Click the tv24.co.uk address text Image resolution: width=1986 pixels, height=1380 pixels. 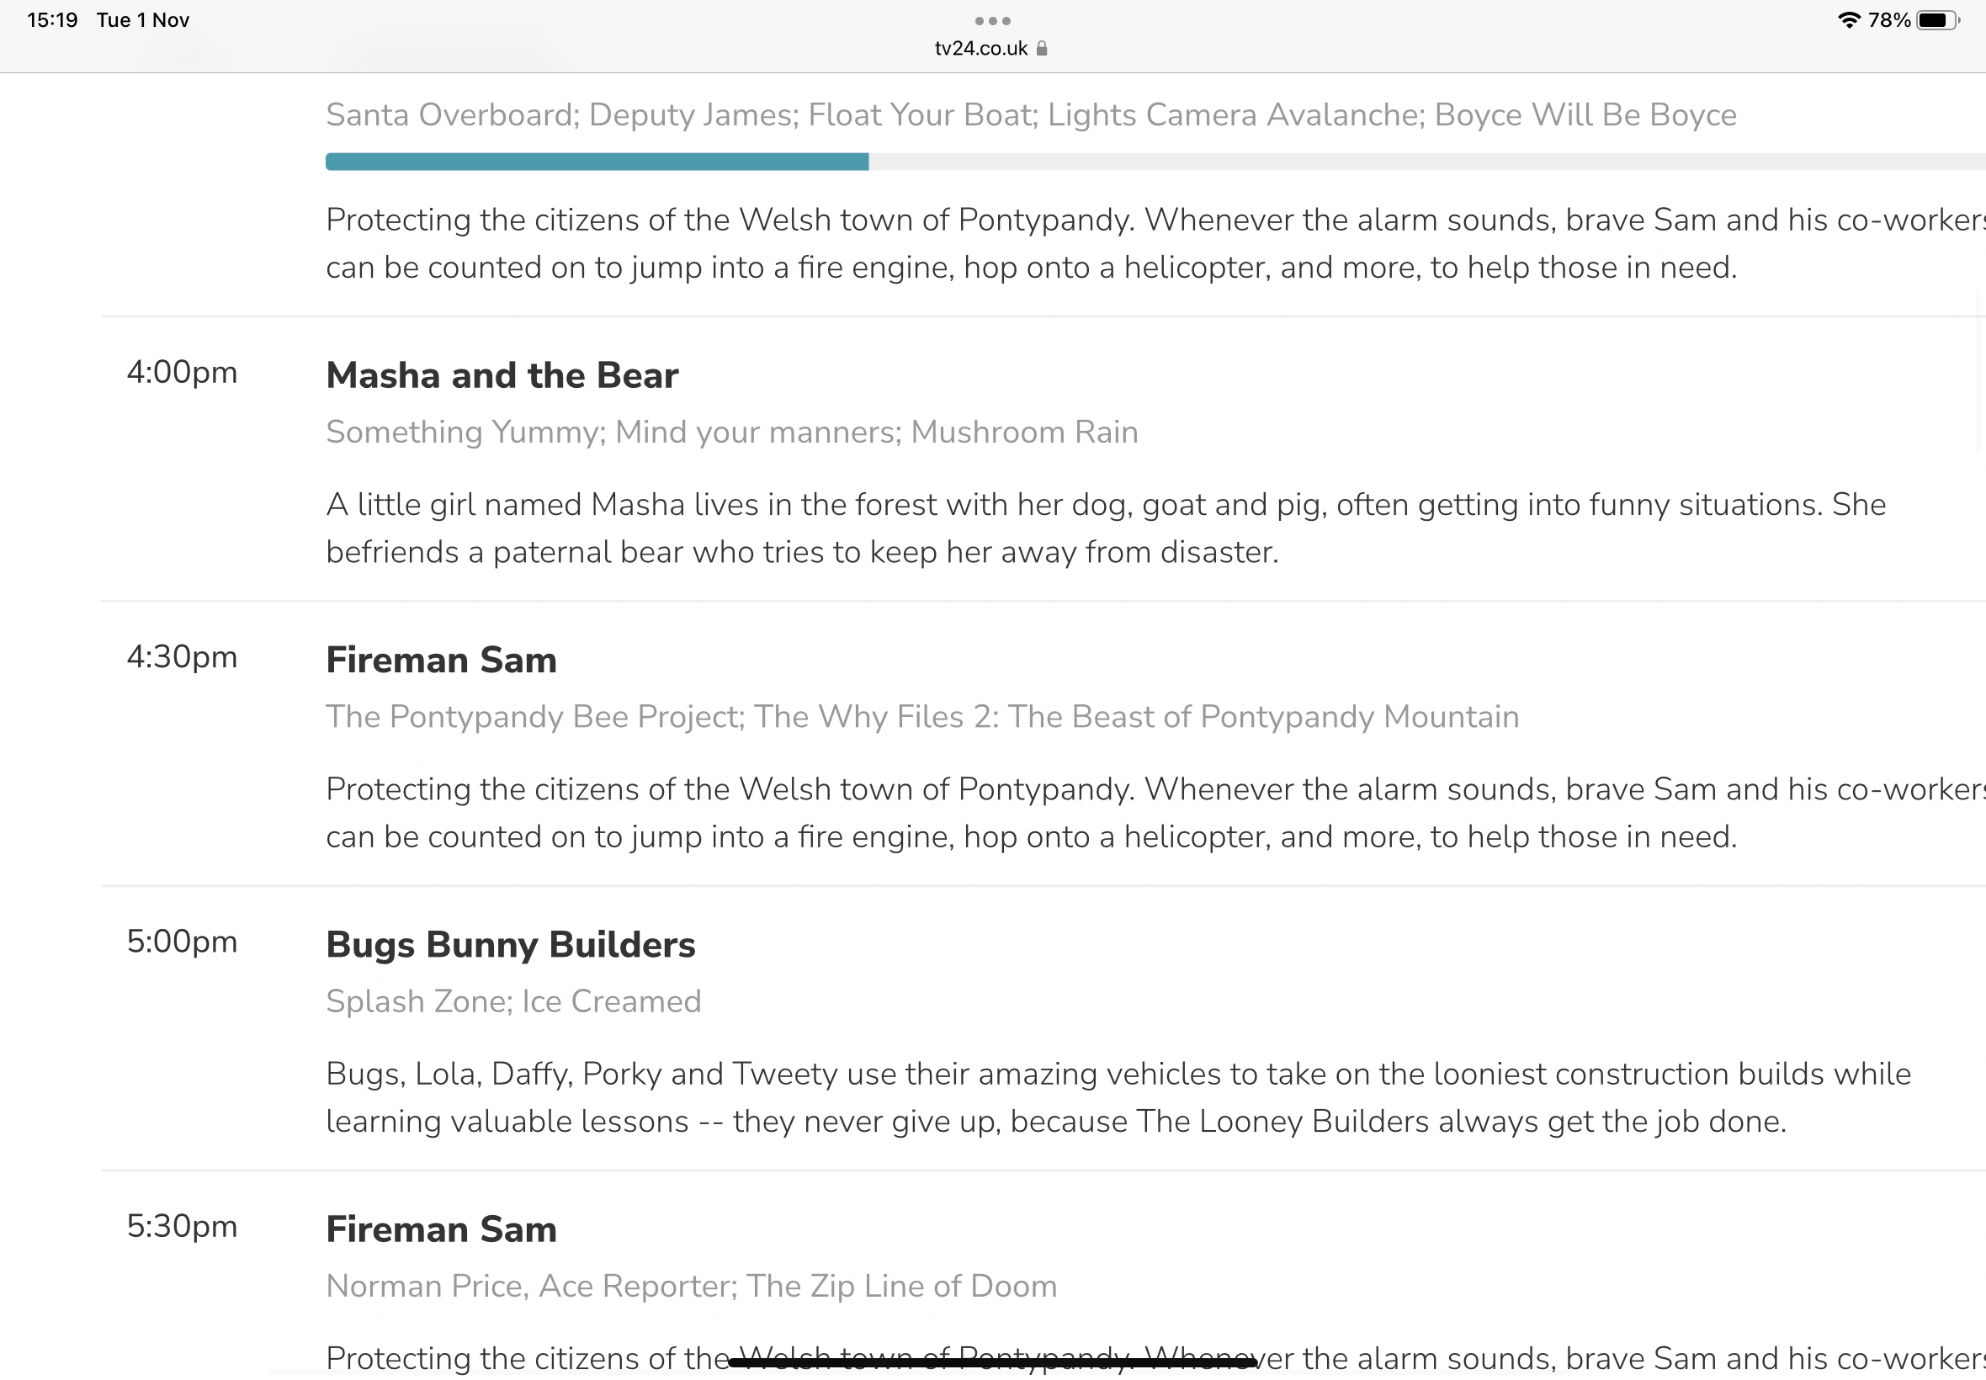tap(980, 49)
